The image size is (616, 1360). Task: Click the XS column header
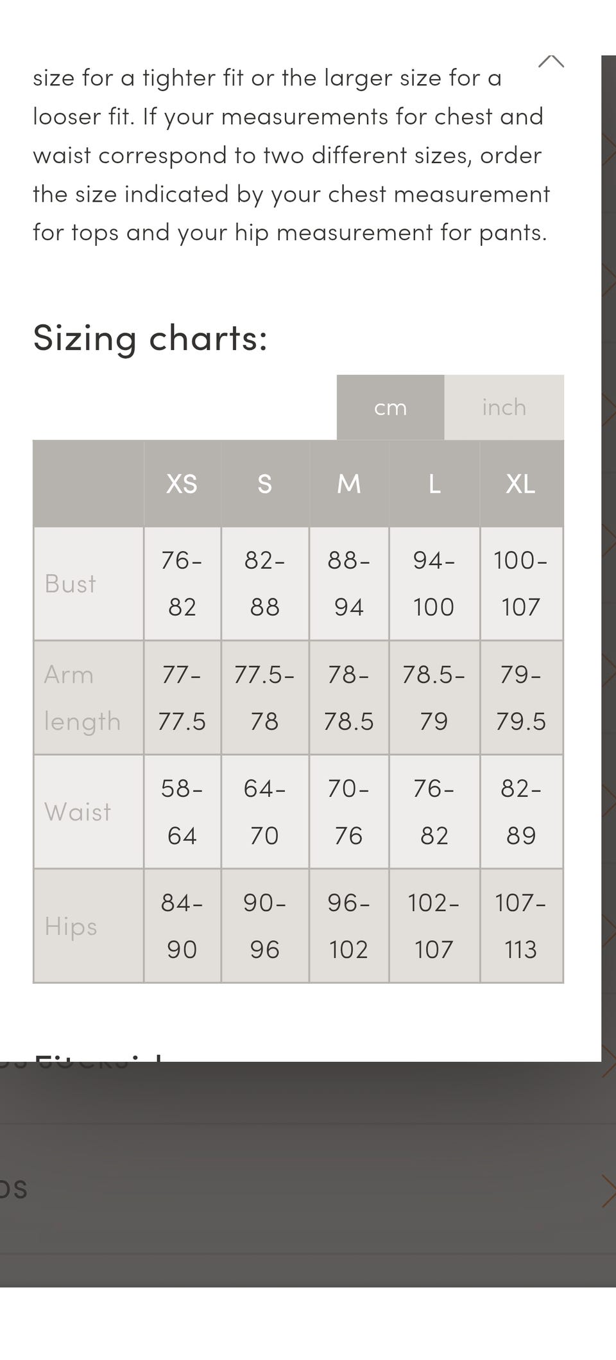[182, 484]
